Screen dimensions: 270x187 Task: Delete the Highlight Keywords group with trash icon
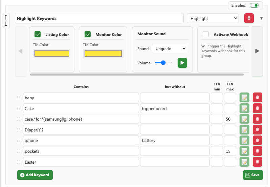pos(249,18)
